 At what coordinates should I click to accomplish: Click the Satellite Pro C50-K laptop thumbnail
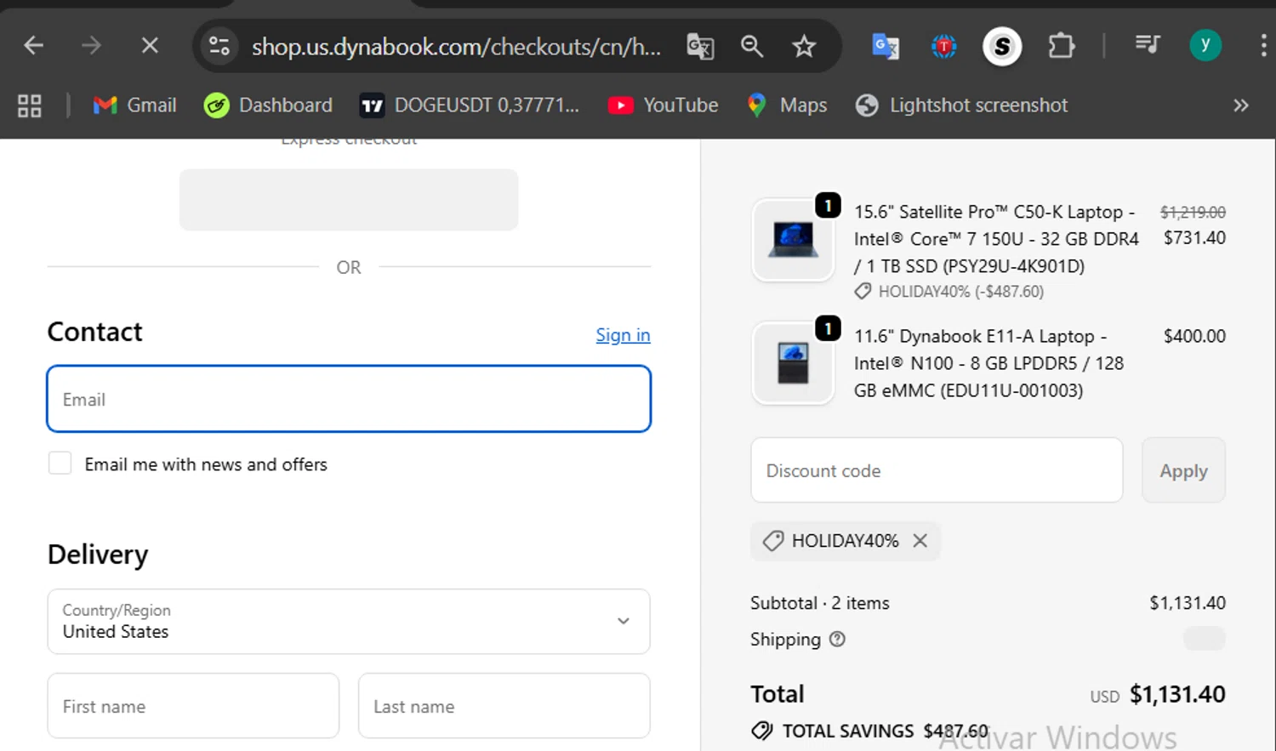coord(793,240)
